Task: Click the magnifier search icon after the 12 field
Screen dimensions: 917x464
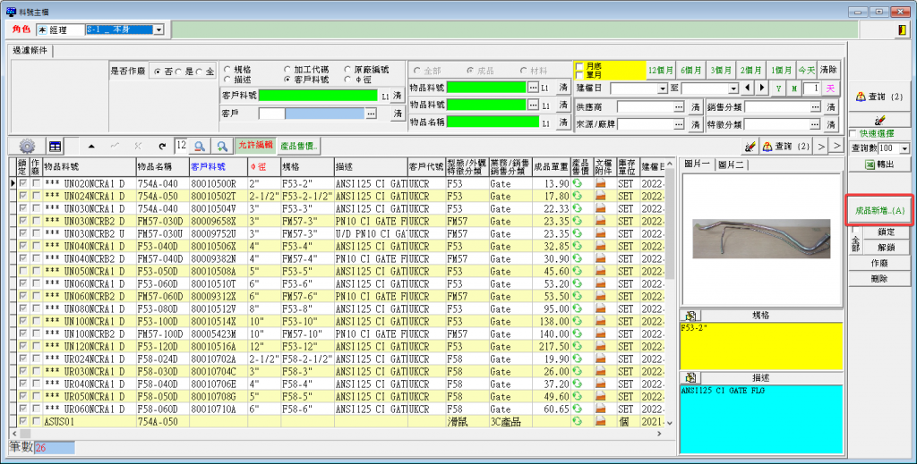Action: (x=199, y=146)
